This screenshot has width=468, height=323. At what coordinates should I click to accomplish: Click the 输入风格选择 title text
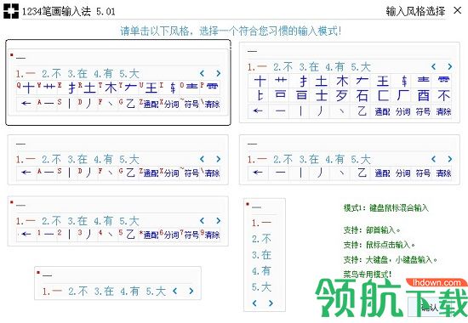(x=415, y=11)
